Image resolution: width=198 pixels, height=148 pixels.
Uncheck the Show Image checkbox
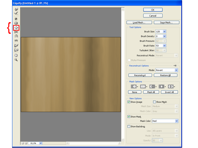[x=129, y=102]
